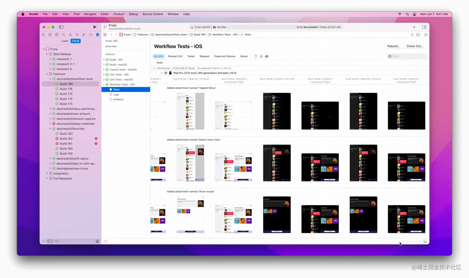Open the build Overview
Image resolution: width=469 pixels, height=278 pixels.
click(x=111, y=46)
